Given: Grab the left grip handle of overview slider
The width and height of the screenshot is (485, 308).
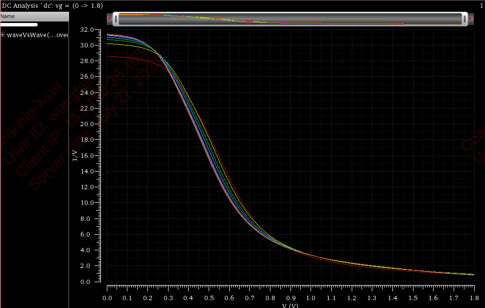Looking at the screenshot, I should click(x=116, y=19).
